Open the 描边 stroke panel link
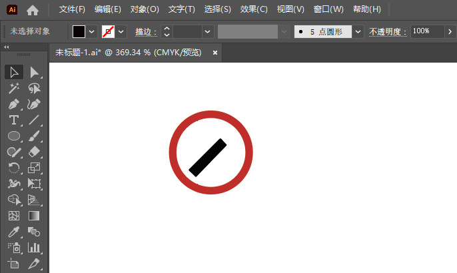The image size is (457, 273). coord(146,32)
